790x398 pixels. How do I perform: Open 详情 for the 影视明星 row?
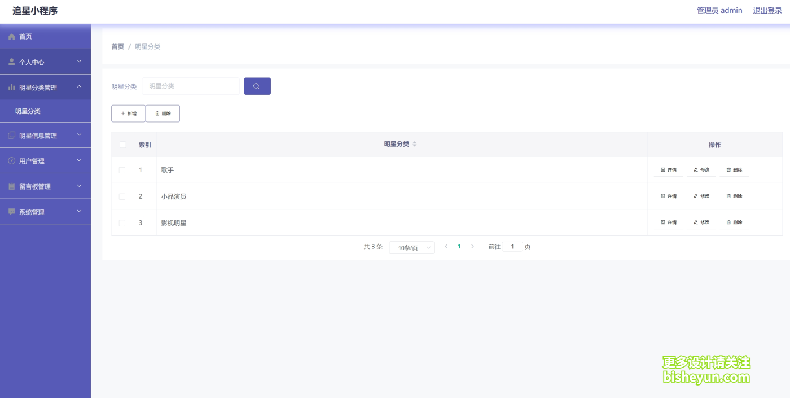(x=668, y=222)
